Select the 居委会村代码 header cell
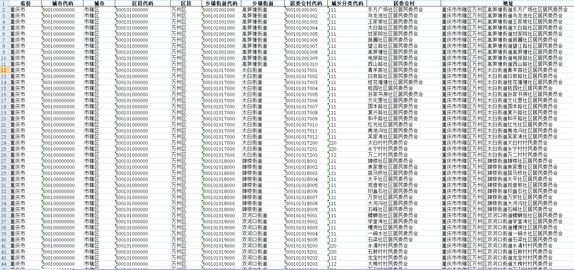The width and height of the screenshot is (574, 270). [x=306, y=3]
